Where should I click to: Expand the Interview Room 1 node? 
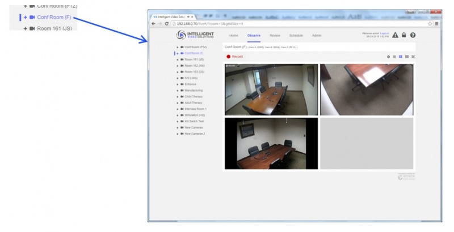[178, 109]
